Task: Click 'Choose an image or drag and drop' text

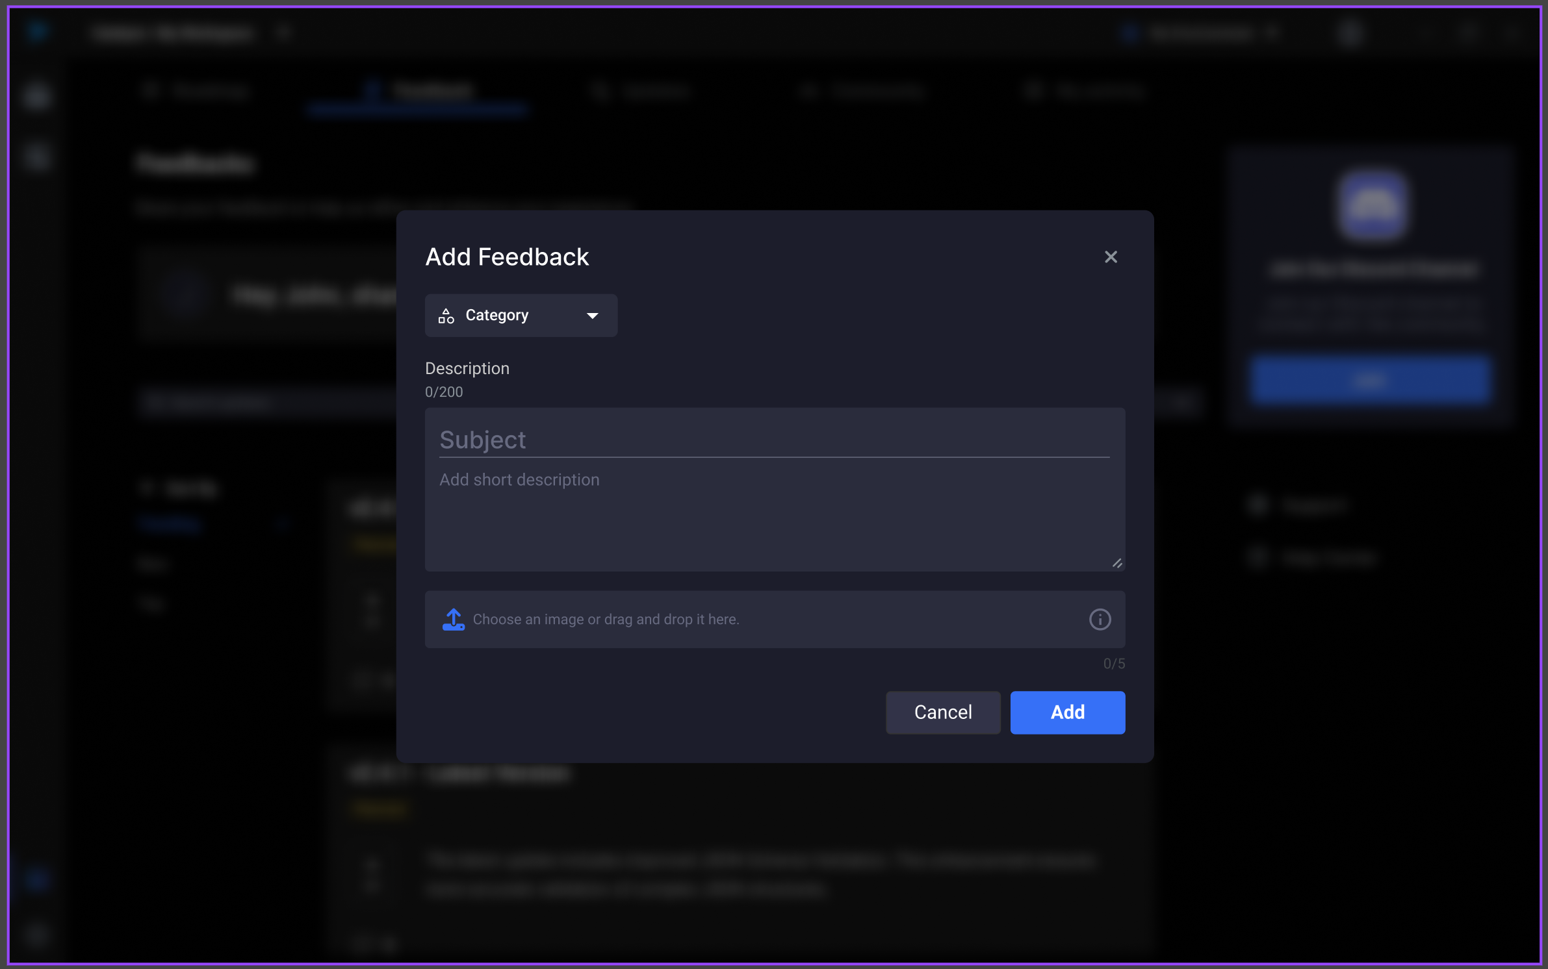Action: click(606, 620)
